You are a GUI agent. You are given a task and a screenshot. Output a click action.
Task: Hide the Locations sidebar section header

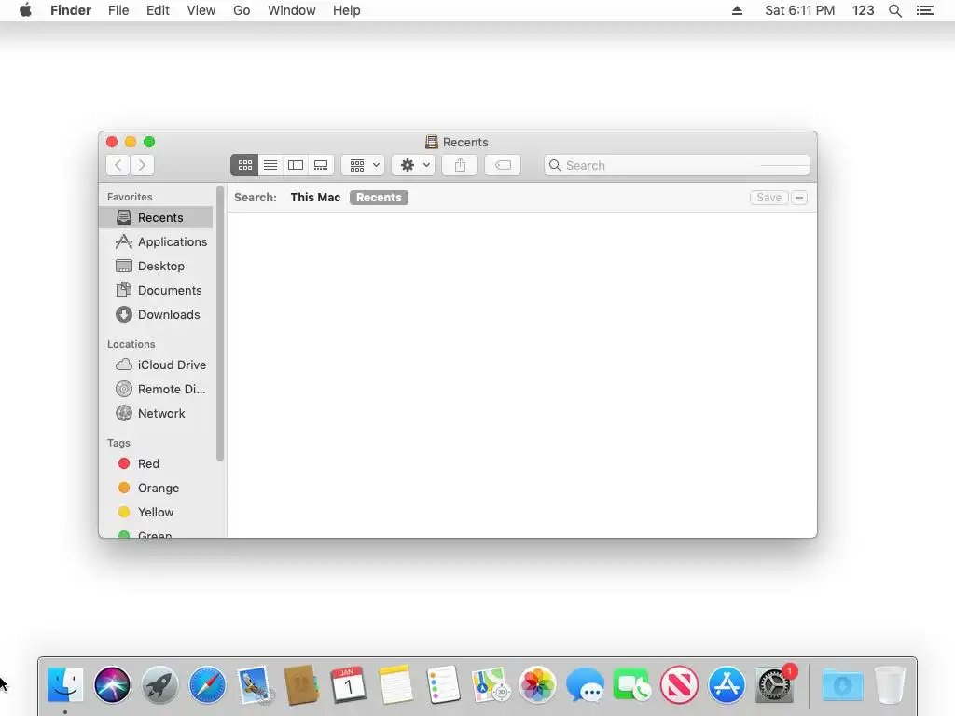click(131, 344)
